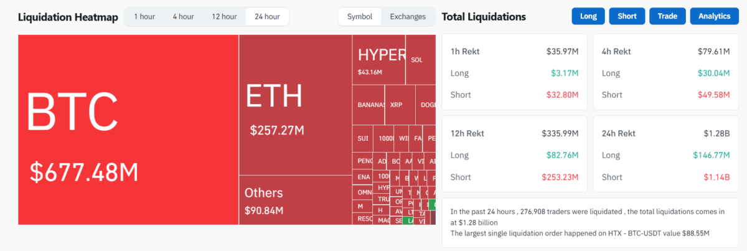Click the ENA heatmap tile

pos(362,178)
